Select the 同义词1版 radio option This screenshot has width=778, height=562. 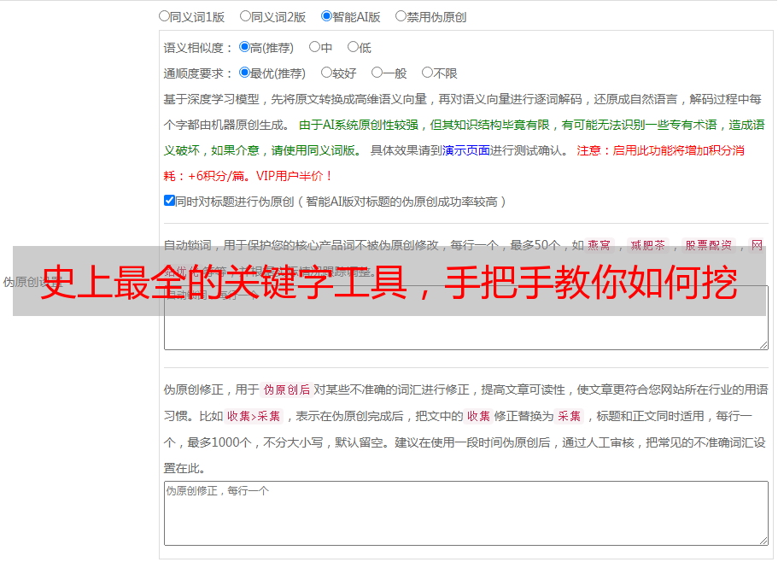(x=164, y=16)
